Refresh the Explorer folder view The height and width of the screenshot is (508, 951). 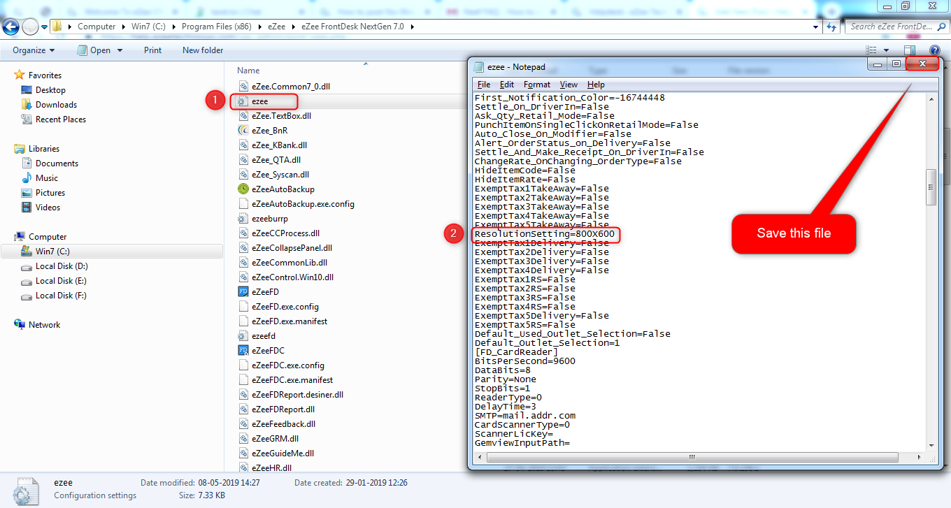(x=831, y=27)
